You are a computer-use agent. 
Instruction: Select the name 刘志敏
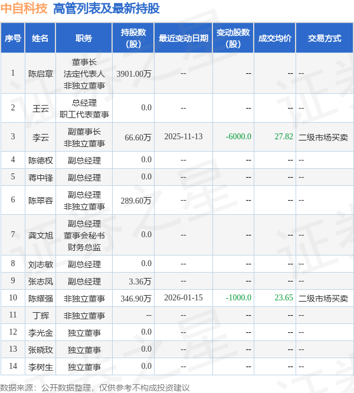[41, 264]
